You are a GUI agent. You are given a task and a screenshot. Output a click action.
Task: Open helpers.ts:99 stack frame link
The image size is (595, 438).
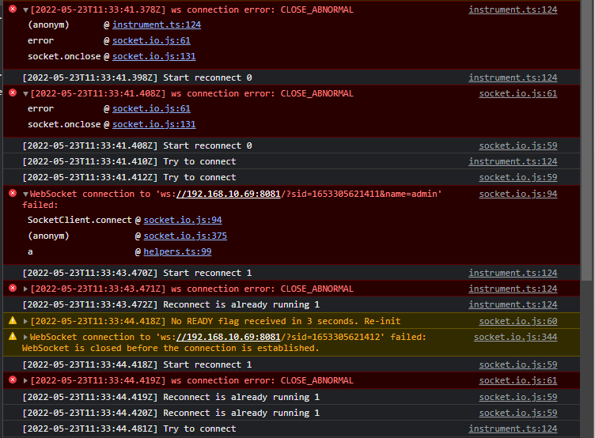point(177,251)
